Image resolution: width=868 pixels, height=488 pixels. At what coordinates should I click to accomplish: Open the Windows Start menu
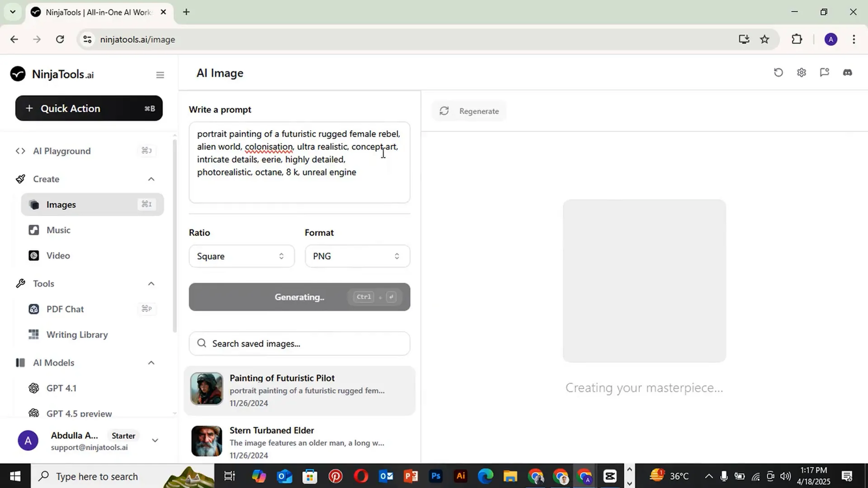coord(15,477)
